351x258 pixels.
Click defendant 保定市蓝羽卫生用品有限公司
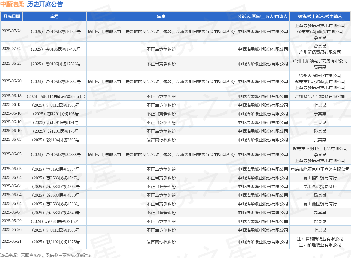pyautogui.click(x=320, y=149)
